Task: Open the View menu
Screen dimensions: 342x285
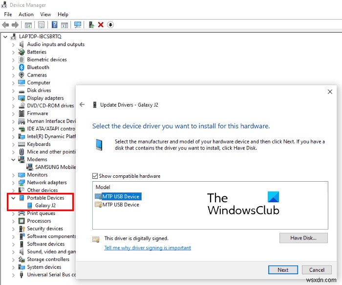Action: [x=45, y=14]
